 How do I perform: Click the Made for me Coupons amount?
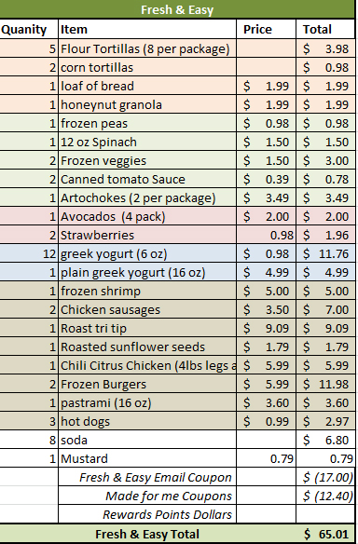(325, 496)
